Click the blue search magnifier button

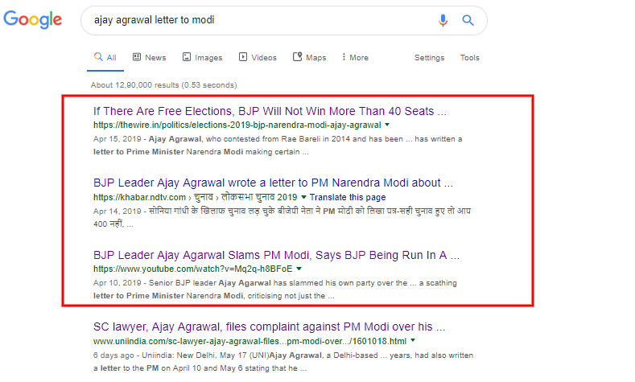[x=468, y=20]
